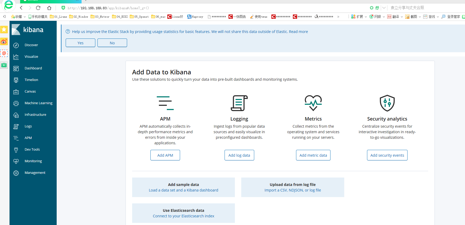Expand the 网银 dropdown arrow
Screen dimensions: 465x225
[384, 17]
